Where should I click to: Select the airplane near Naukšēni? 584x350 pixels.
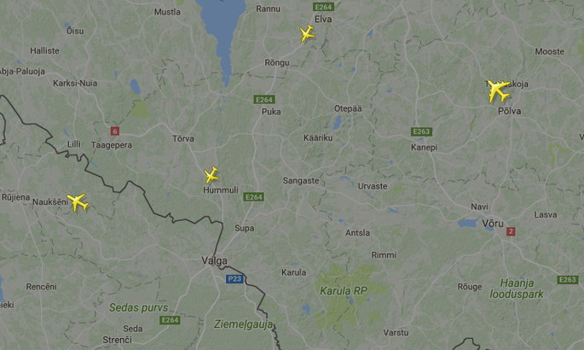point(78,202)
